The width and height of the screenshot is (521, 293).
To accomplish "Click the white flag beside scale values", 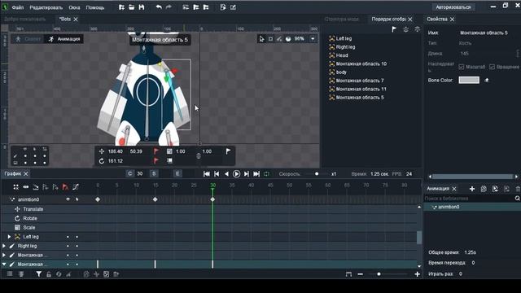I will tap(228, 151).
